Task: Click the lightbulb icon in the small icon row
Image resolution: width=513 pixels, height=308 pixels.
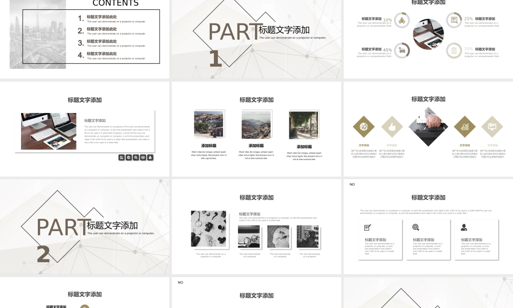Action: [x=150, y=157]
